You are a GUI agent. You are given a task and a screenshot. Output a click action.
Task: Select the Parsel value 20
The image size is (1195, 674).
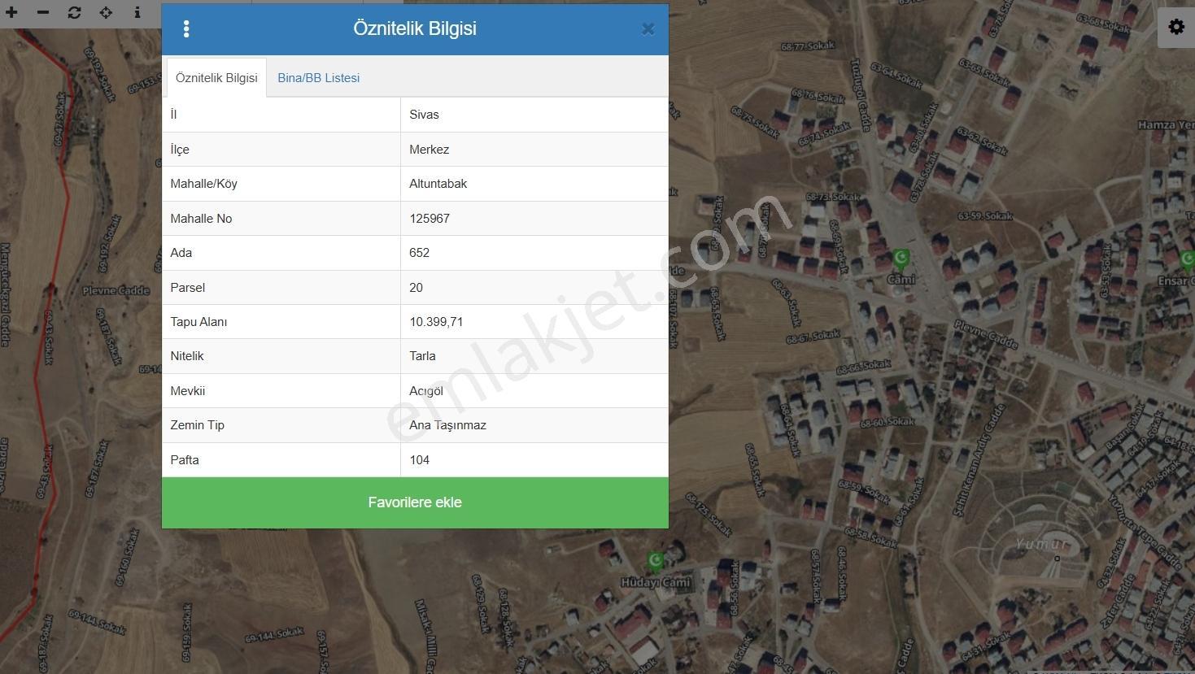417,288
